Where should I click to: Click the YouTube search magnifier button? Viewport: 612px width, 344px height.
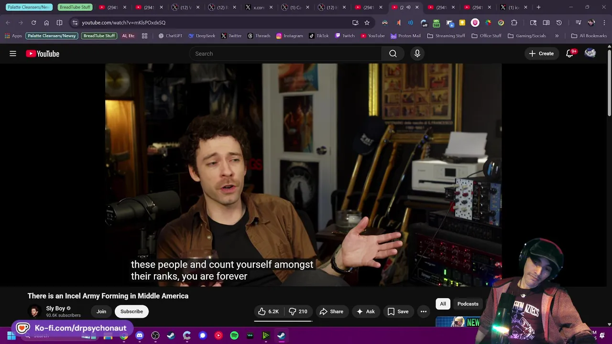pyautogui.click(x=393, y=54)
